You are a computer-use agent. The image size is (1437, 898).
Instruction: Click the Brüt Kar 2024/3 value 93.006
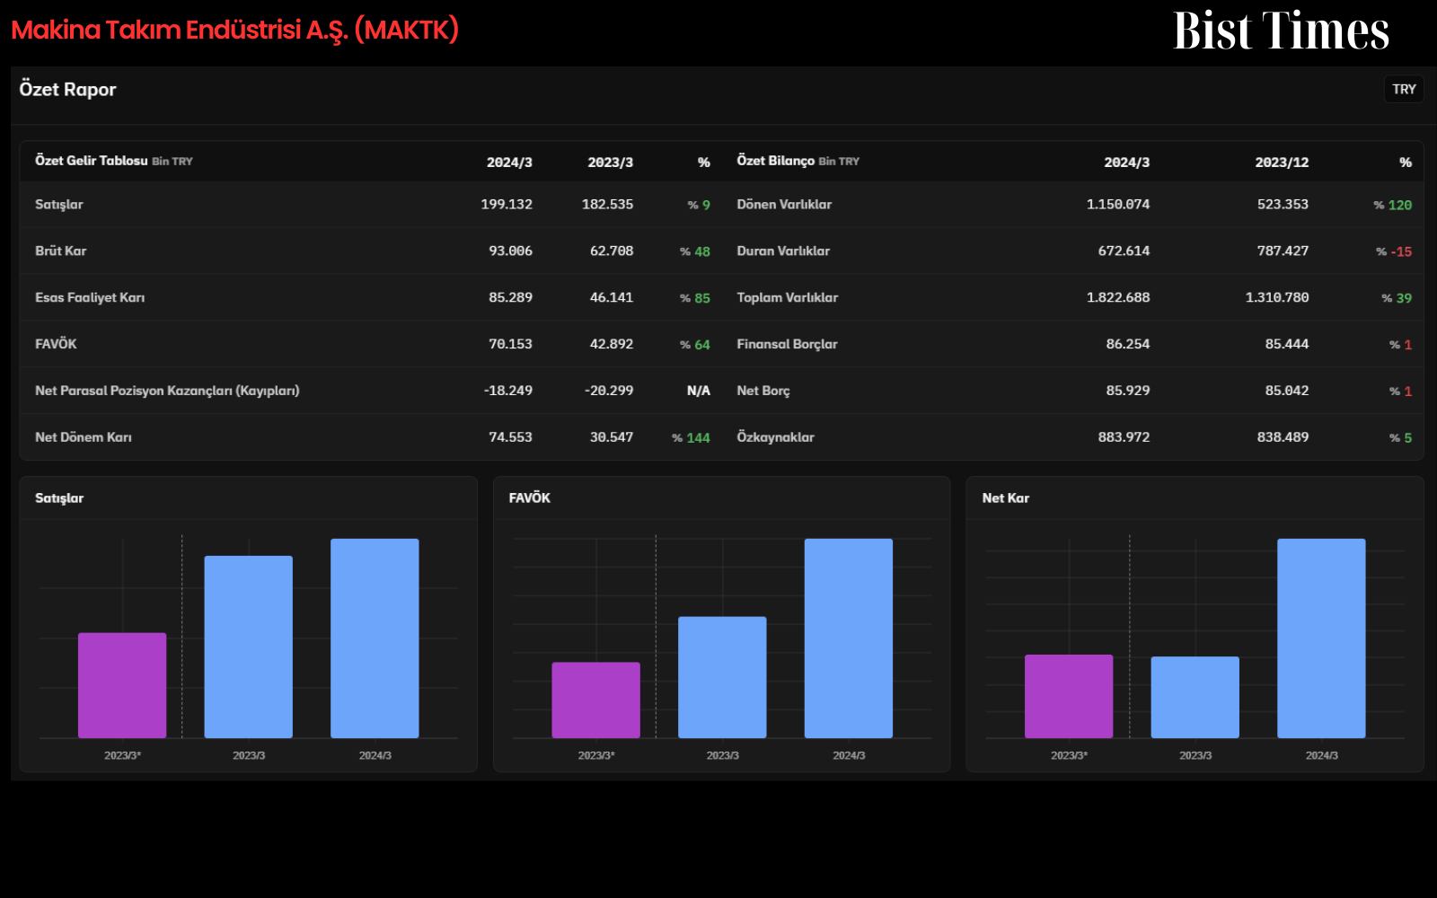510,251
